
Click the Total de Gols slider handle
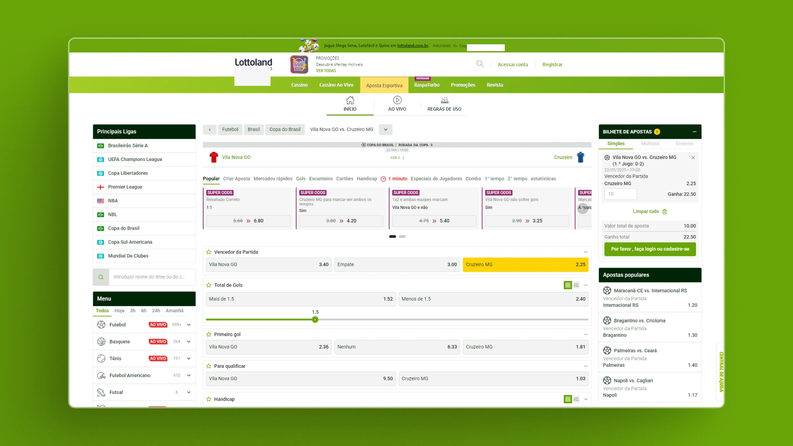(315, 320)
